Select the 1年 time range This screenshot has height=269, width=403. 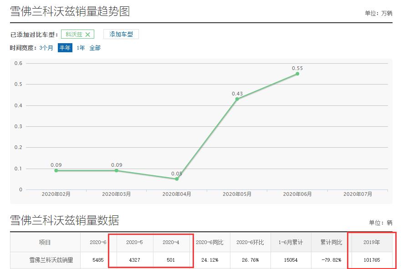(x=81, y=48)
